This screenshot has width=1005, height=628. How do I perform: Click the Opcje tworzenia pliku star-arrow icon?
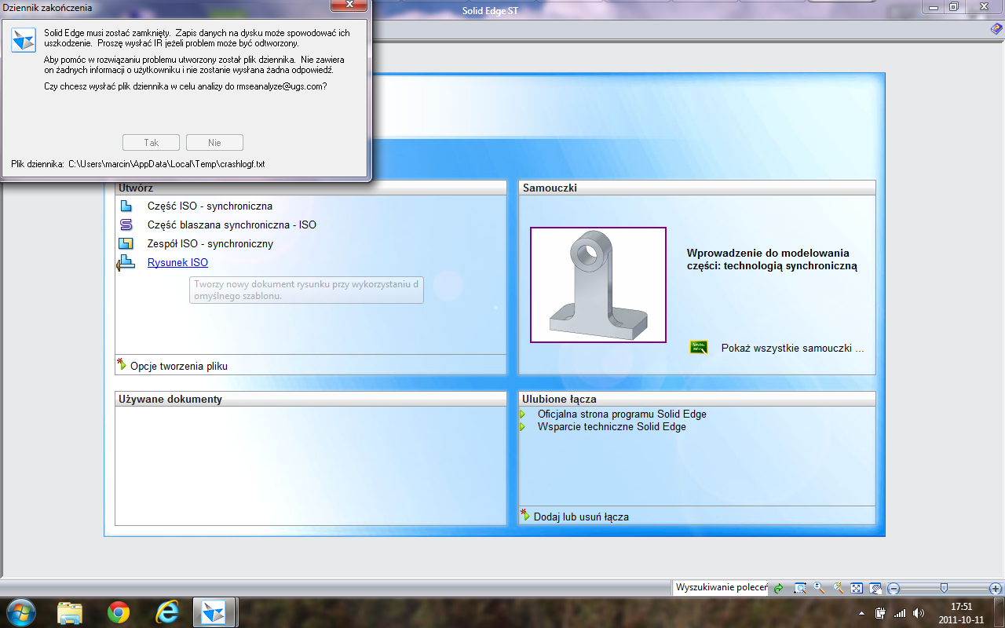tap(122, 364)
